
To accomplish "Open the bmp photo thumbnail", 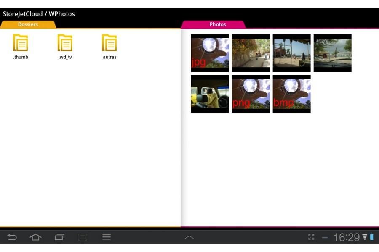I will (x=291, y=94).
